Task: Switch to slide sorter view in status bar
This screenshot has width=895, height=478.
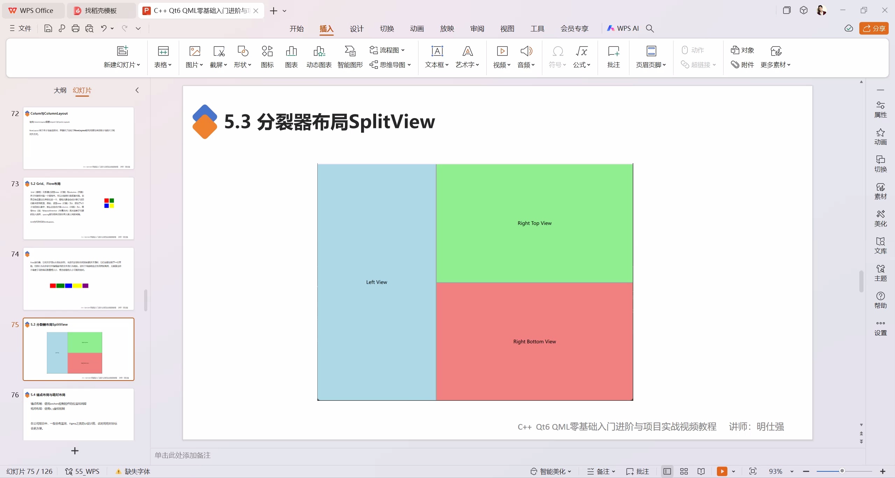Action: pyautogui.click(x=684, y=471)
